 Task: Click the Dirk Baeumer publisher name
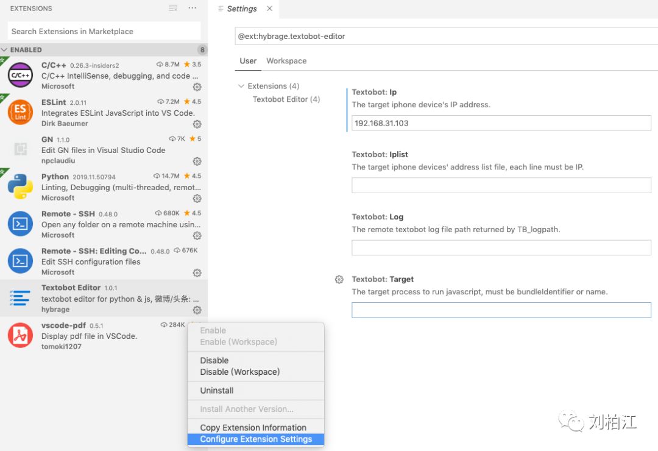[x=65, y=124]
